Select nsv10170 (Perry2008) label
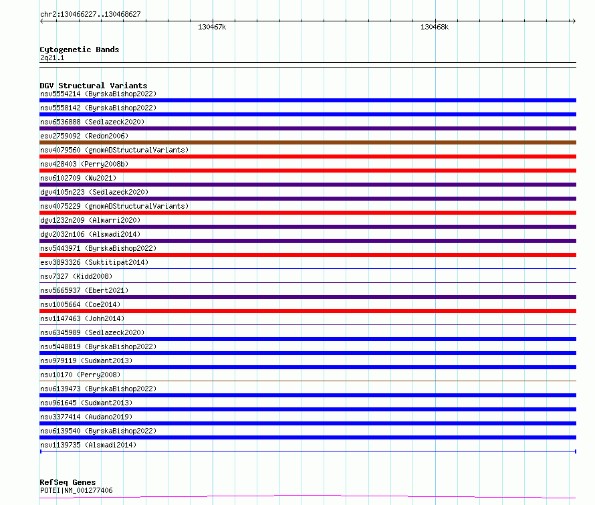 tap(80, 375)
